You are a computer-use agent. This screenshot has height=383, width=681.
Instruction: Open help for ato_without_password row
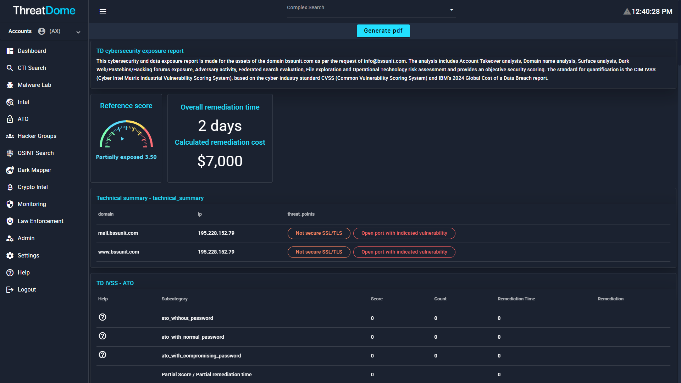click(x=103, y=317)
